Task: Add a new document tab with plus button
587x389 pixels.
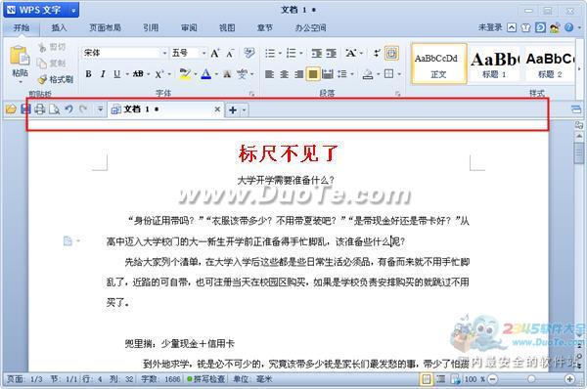Action: (x=233, y=110)
